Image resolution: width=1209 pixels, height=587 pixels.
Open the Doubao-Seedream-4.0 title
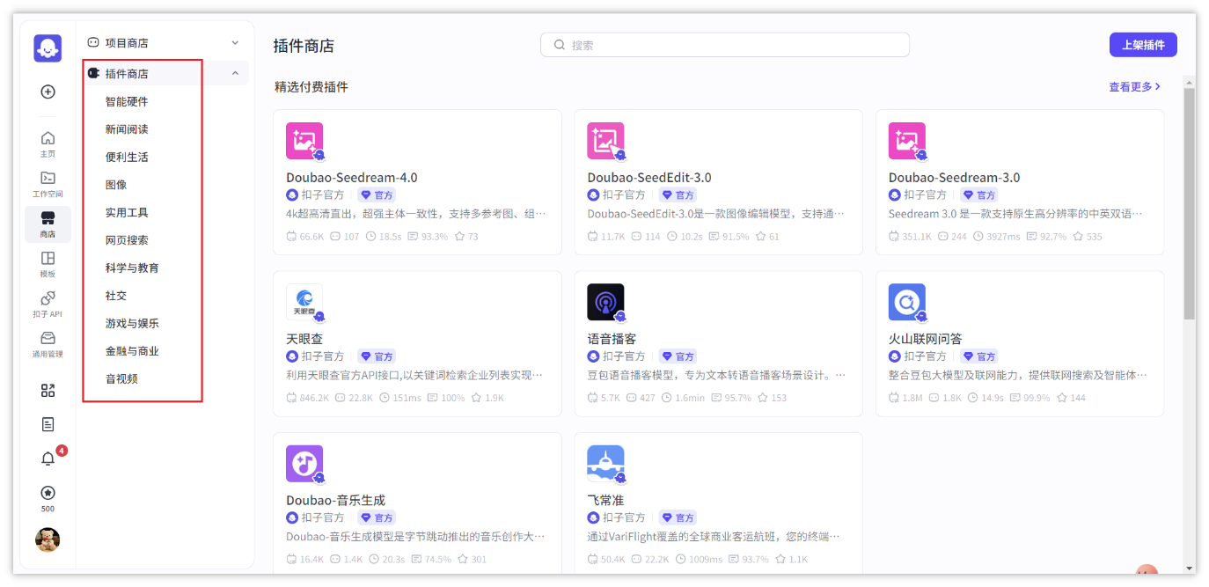click(x=352, y=177)
